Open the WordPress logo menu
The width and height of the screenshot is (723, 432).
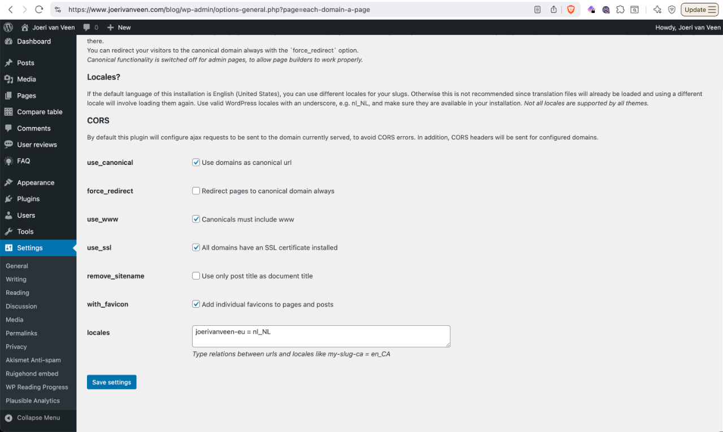[x=7, y=27]
